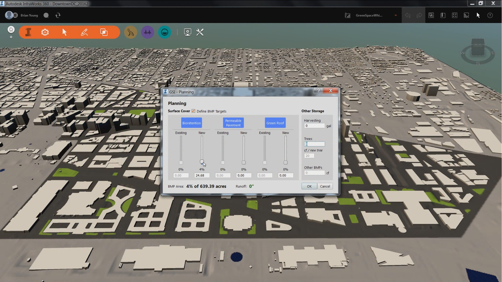Toggle the Permeable Pavement button
Screen dimensions: 502x282
coord(233,123)
